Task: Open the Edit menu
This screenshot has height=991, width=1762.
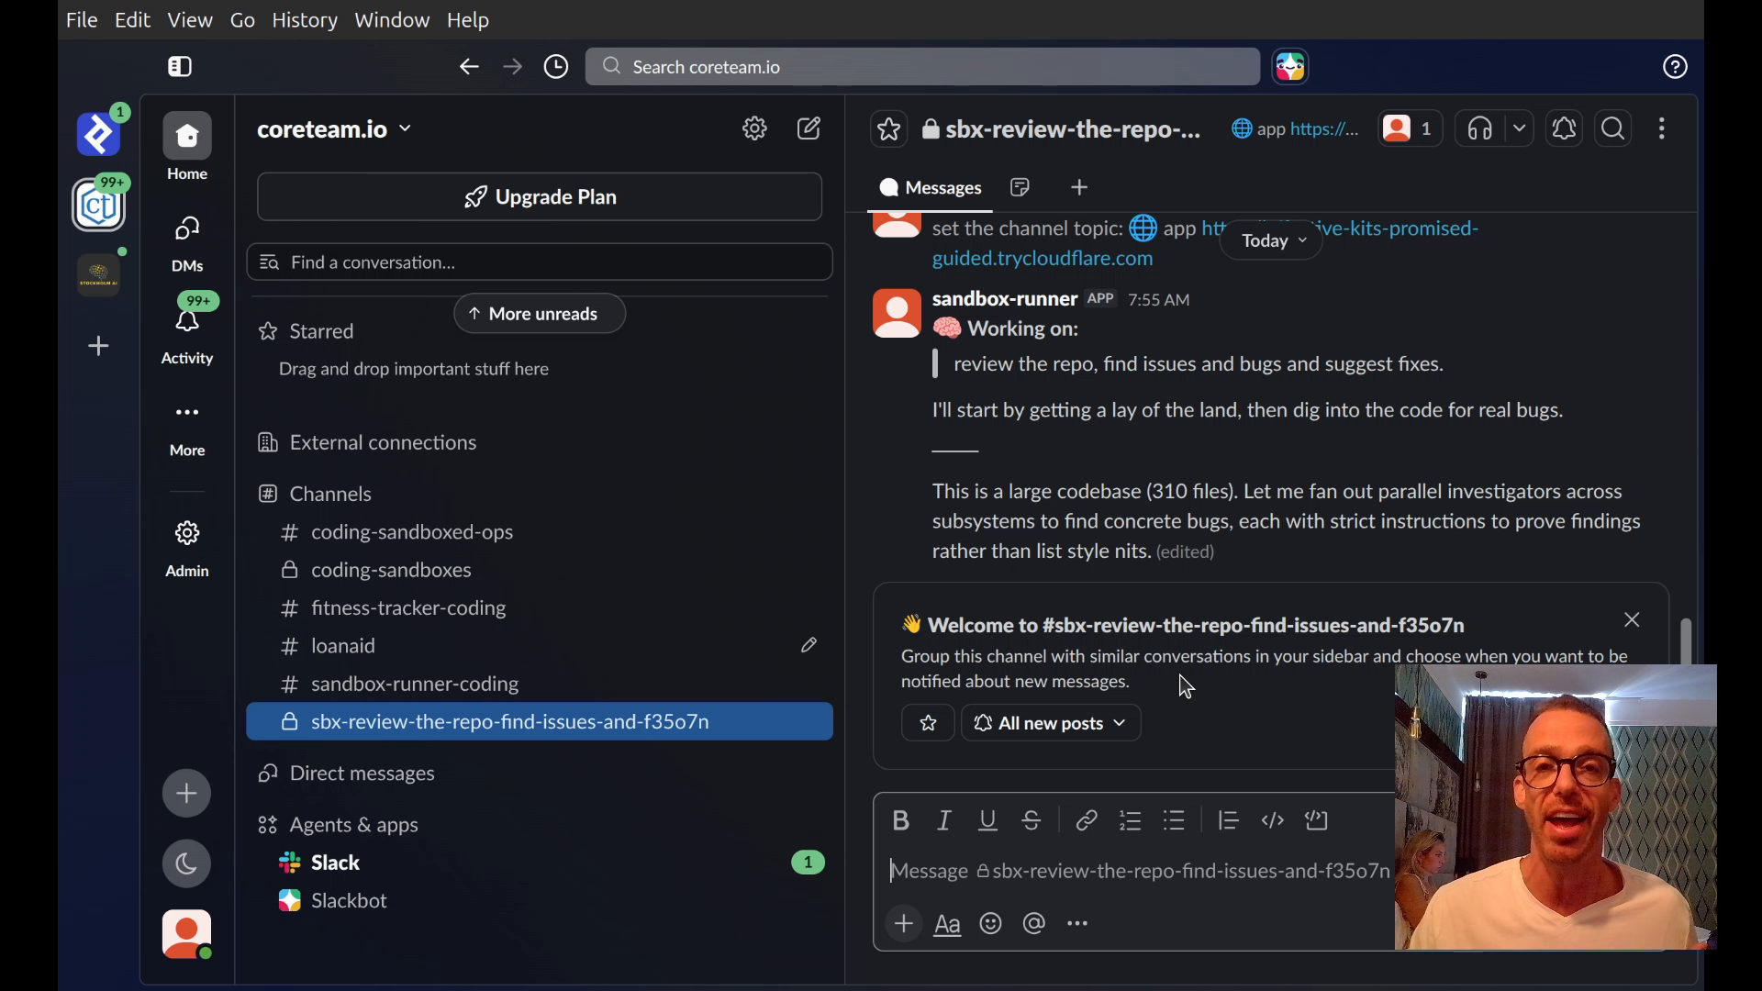Action: pos(133,20)
